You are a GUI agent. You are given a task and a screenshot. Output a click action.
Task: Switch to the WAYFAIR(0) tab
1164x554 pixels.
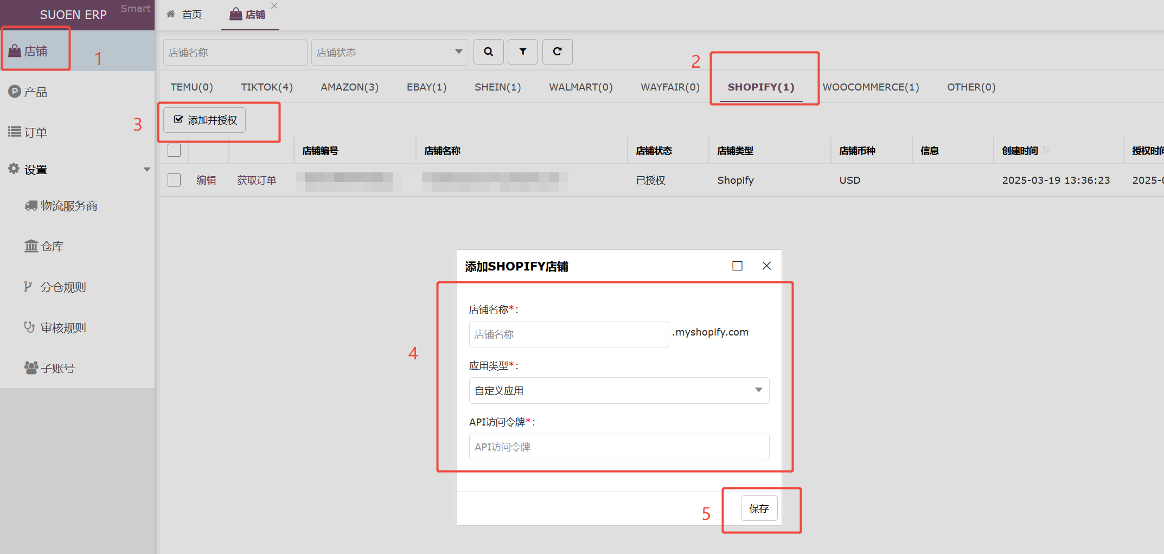tap(670, 87)
